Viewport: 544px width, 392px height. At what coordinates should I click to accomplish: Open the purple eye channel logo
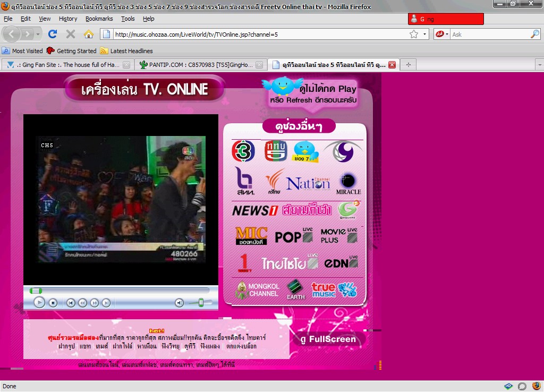(343, 151)
